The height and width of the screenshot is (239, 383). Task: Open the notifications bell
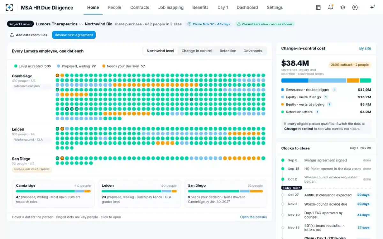[x=331, y=7]
